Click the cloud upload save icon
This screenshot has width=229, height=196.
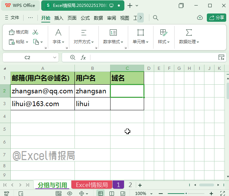pyautogui.click(x=200, y=18)
